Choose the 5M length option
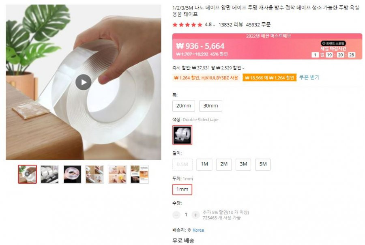 click(x=263, y=164)
